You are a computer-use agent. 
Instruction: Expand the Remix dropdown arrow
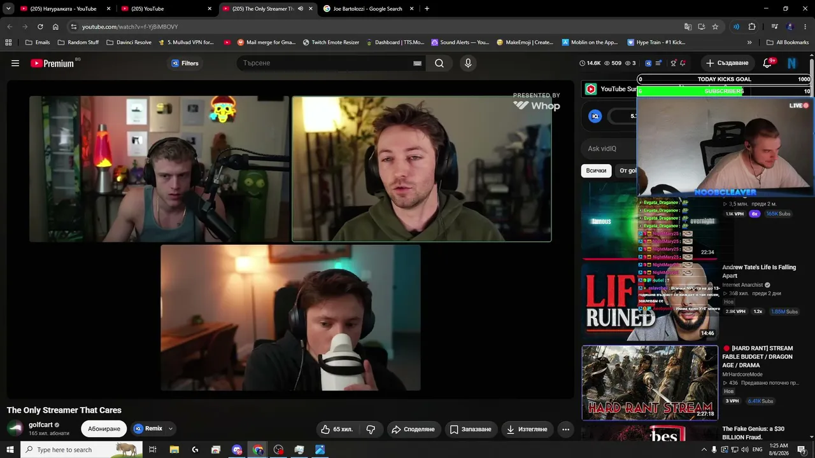pos(171,429)
